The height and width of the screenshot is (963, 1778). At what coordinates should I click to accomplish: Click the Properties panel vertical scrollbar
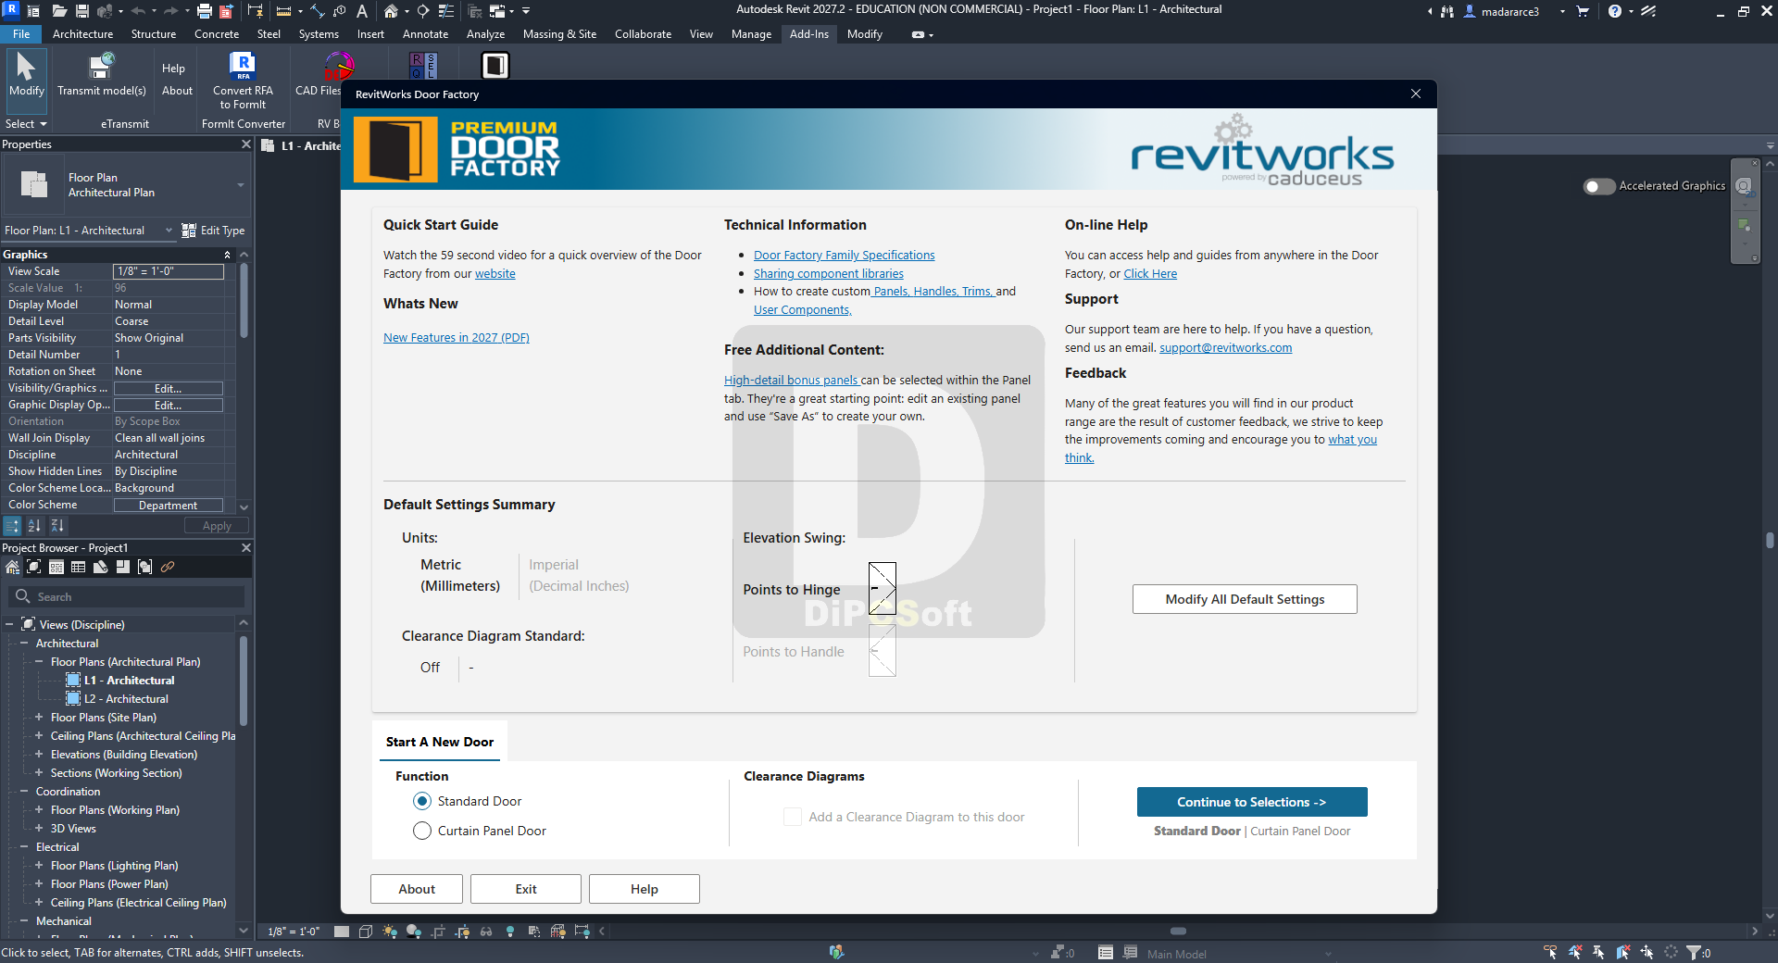[x=244, y=301]
